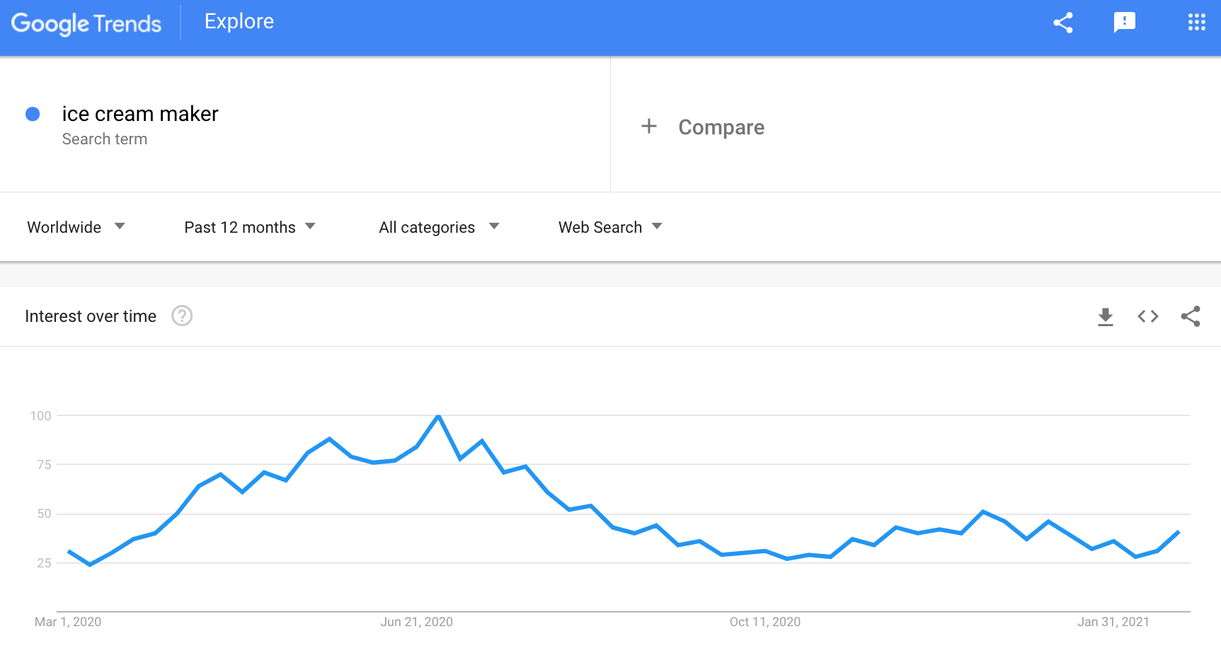Click the Google Trends logo

tap(86, 23)
